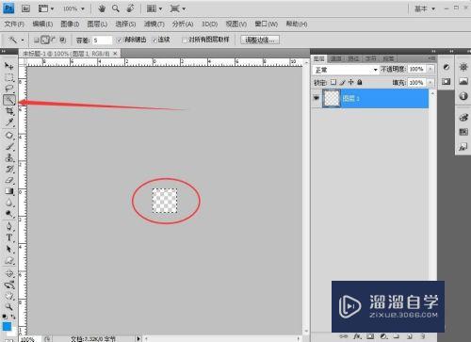The width and height of the screenshot is (471, 342).
Task: Open the 基本 workspace switcher
Action: pos(425,8)
